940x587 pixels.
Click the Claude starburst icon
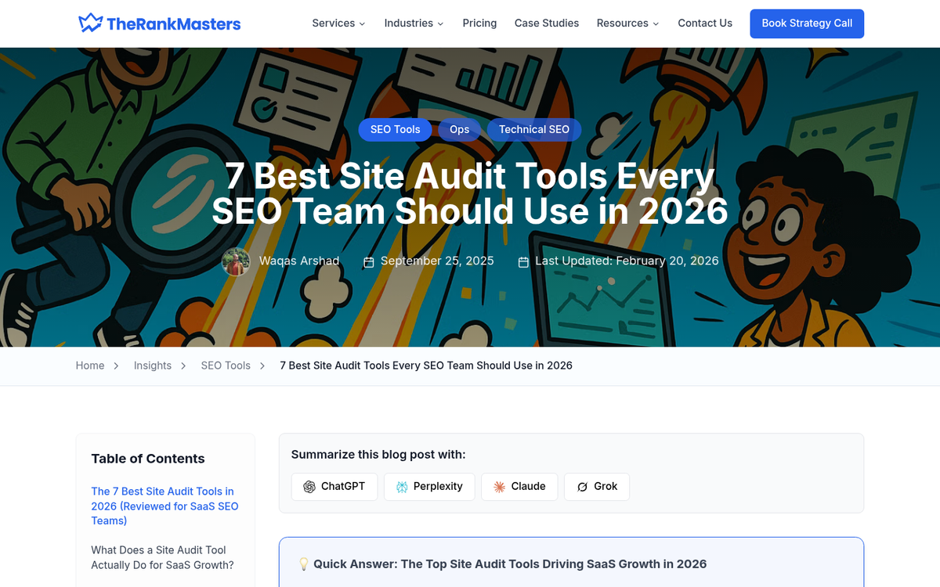pos(499,487)
